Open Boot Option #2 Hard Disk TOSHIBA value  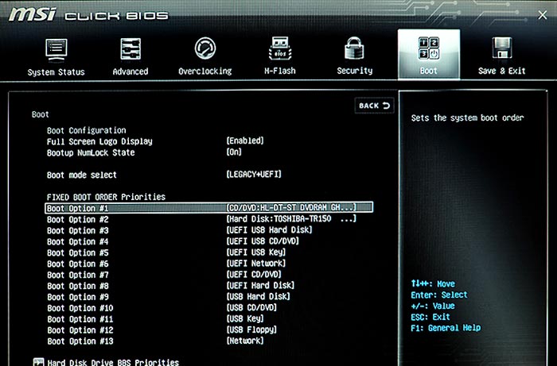[291, 218]
